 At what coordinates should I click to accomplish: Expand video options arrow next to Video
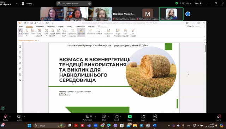click(x=24, y=116)
